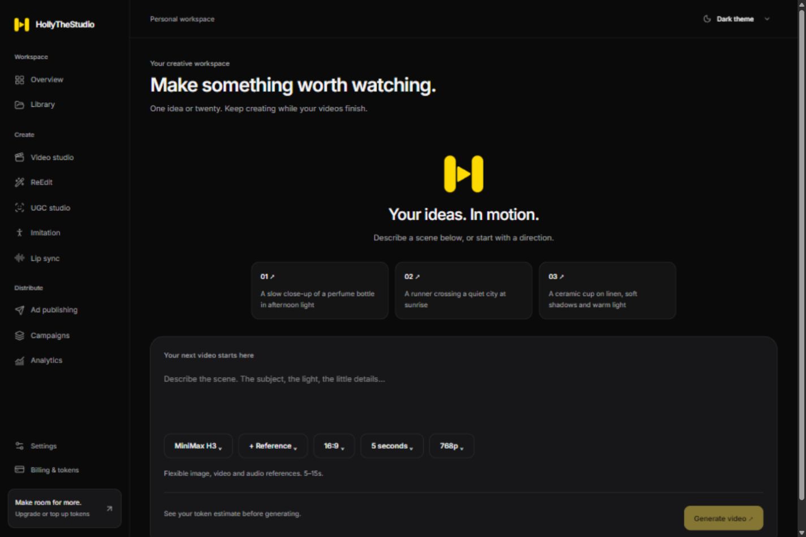Click the Generate video button
Screen dimensions: 806x537
tap(723, 518)
